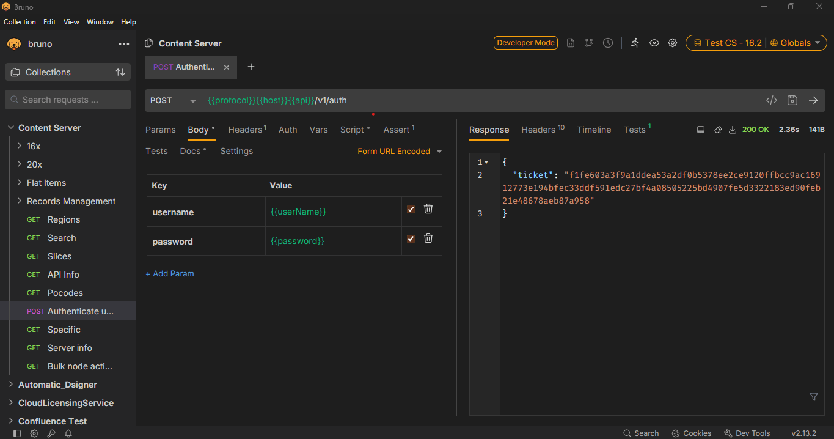
Task: Open notifications bell in the status bar
Action: (x=68, y=433)
